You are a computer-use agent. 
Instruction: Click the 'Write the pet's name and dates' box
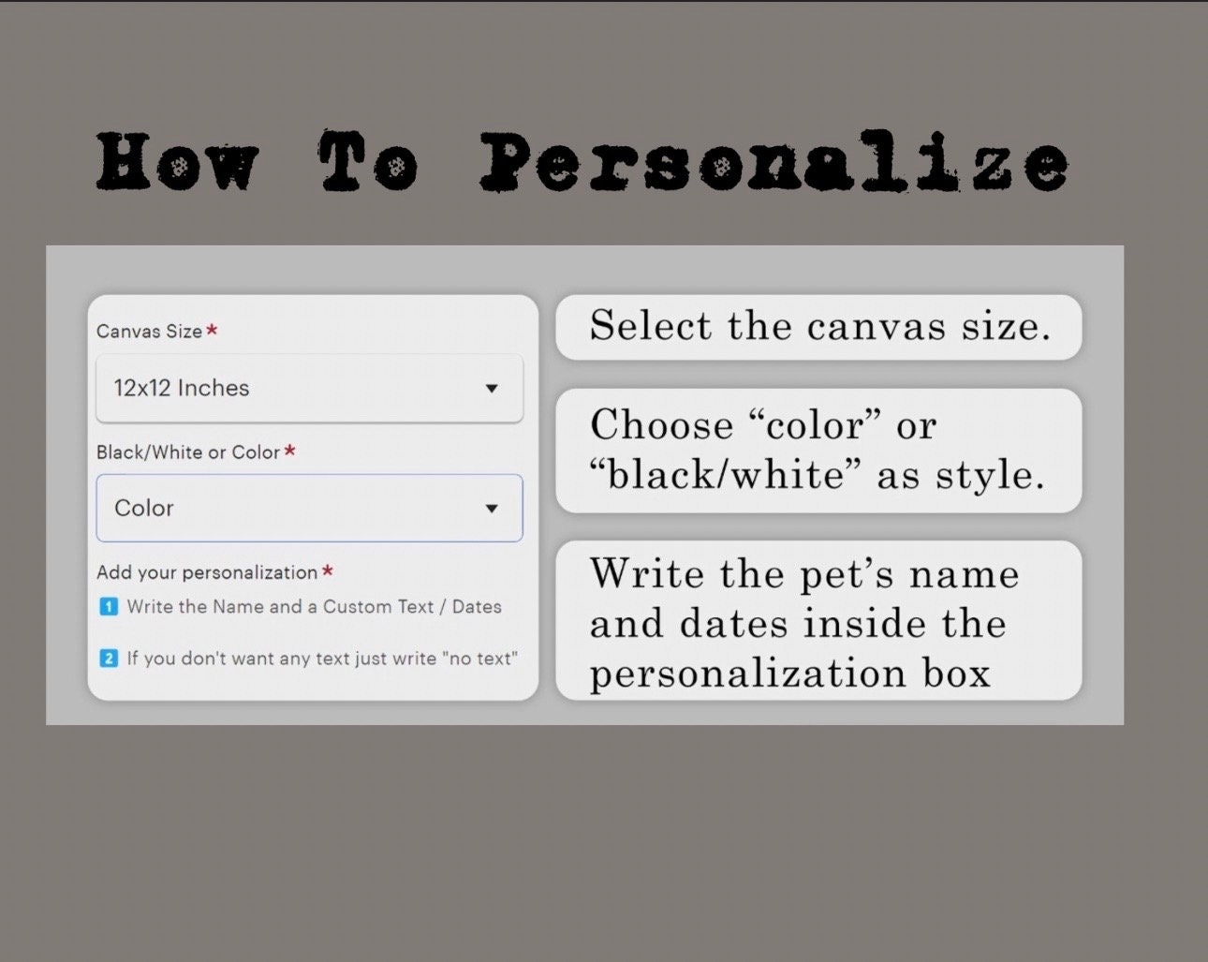pos(818,621)
